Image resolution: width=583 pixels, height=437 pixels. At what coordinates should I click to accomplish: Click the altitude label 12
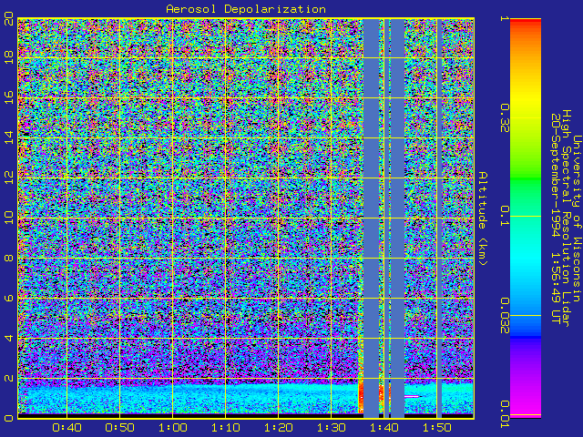click(8, 178)
